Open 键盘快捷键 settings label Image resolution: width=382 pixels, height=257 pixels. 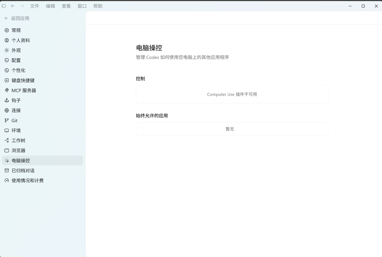[x=23, y=80]
